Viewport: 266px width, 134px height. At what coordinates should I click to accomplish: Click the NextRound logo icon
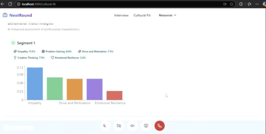tap(5, 15)
